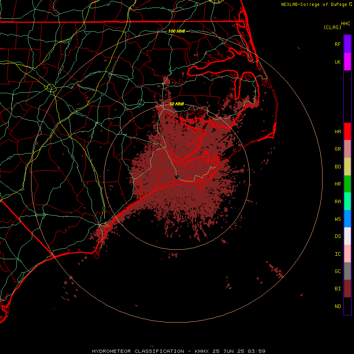Image resolution: width=354 pixels, height=354 pixels.
Task: Click the [CLAS] unit label
Action: click(332, 27)
